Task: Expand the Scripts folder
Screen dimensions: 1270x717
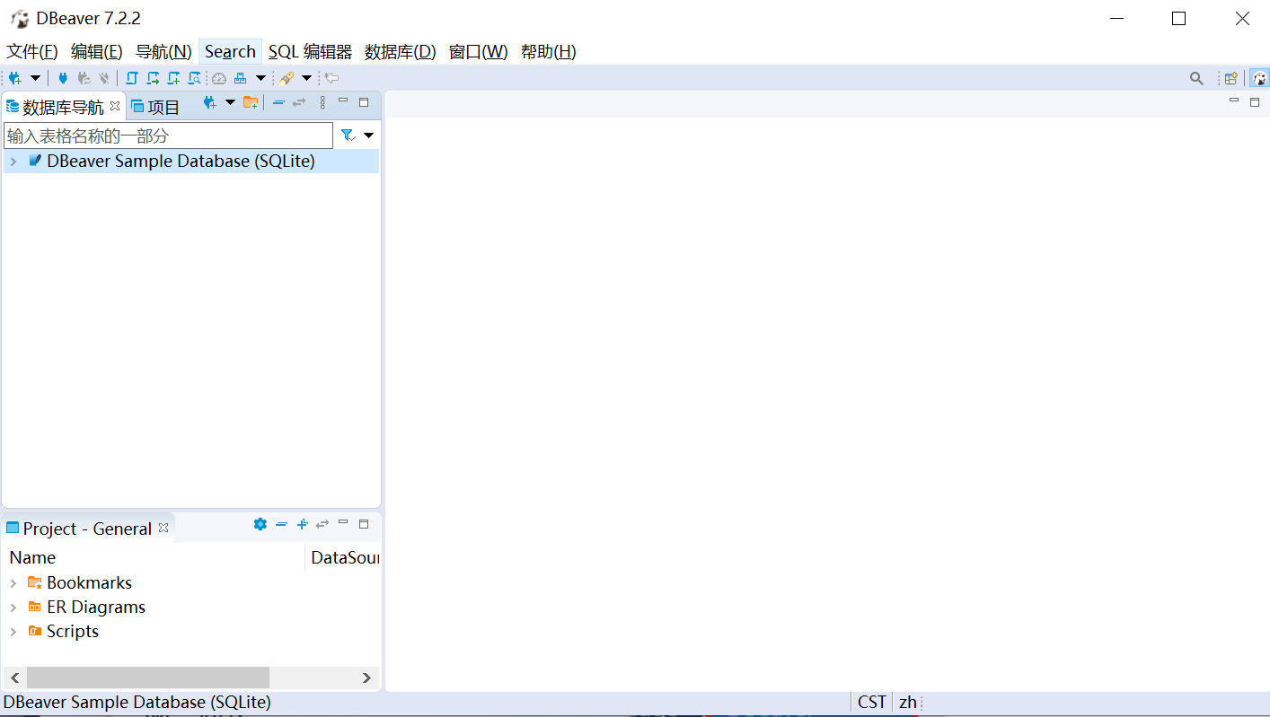Action: (x=13, y=632)
